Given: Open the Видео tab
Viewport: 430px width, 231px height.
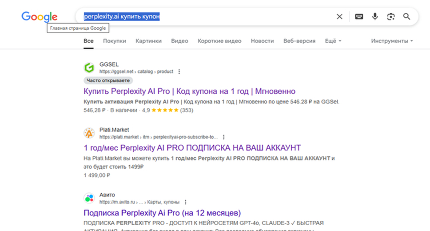Looking at the screenshot, I should pyautogui.click(x=179, y=41).
